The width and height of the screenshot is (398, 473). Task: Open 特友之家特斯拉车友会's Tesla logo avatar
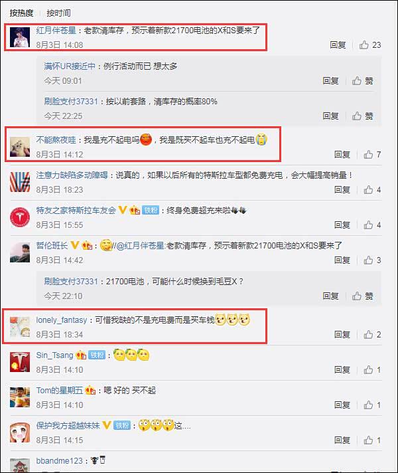tap(20, 217)
